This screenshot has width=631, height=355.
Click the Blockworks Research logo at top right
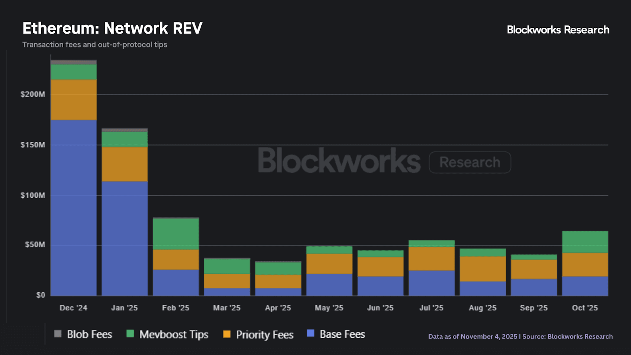(x=558, y=30)
